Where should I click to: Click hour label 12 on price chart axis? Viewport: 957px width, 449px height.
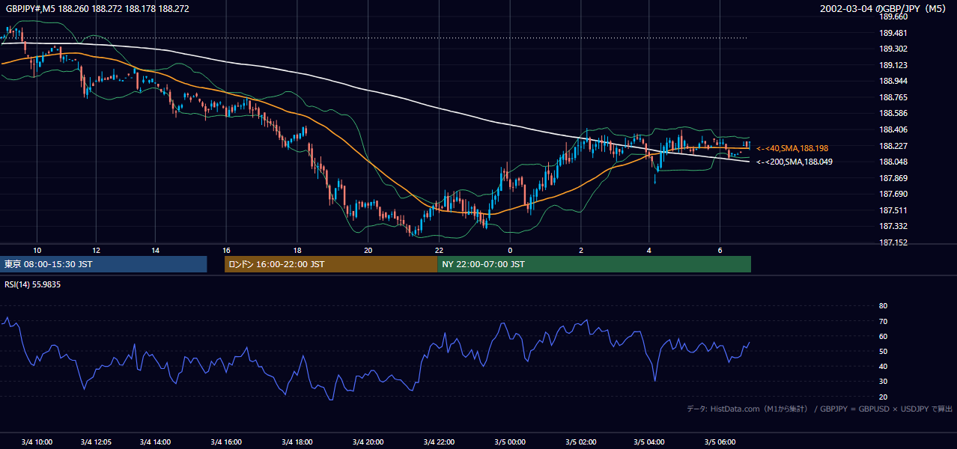(96, 250)
